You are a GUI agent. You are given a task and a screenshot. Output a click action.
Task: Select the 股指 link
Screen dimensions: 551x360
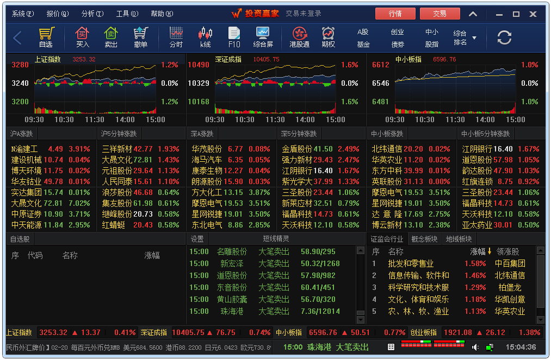pyautogui.click(x=432, y=44)
